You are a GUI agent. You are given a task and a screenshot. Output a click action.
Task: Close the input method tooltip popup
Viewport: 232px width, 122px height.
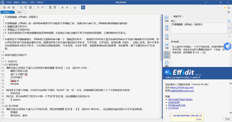tap(199, 119)
